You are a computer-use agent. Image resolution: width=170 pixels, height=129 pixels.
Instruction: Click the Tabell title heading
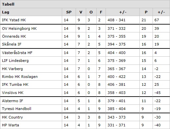[x=8, y=4]
